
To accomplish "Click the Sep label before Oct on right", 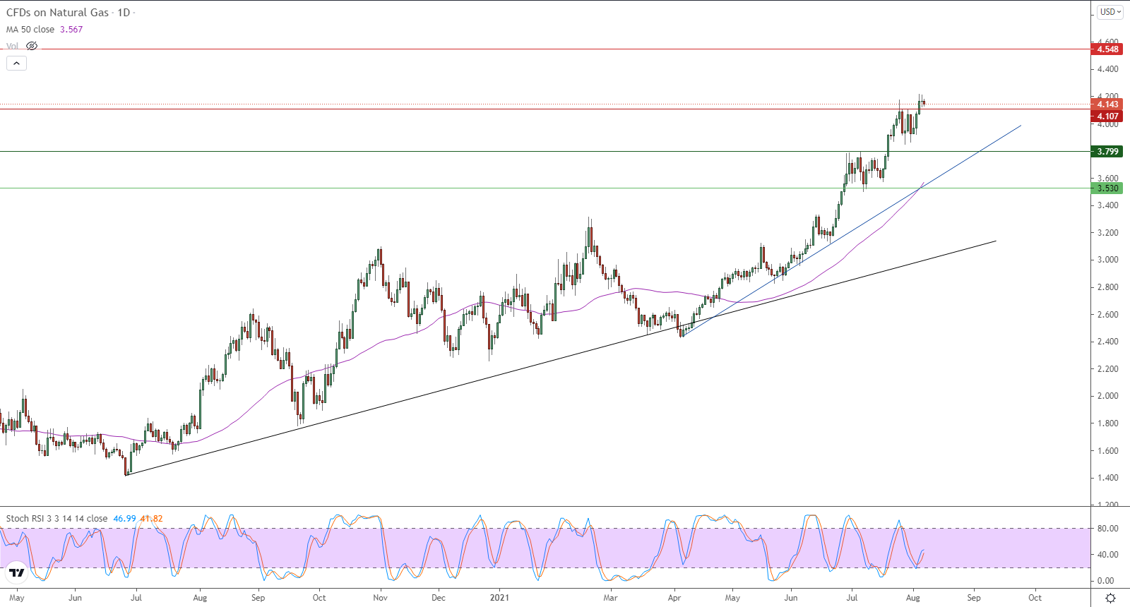I will [974, 598].
